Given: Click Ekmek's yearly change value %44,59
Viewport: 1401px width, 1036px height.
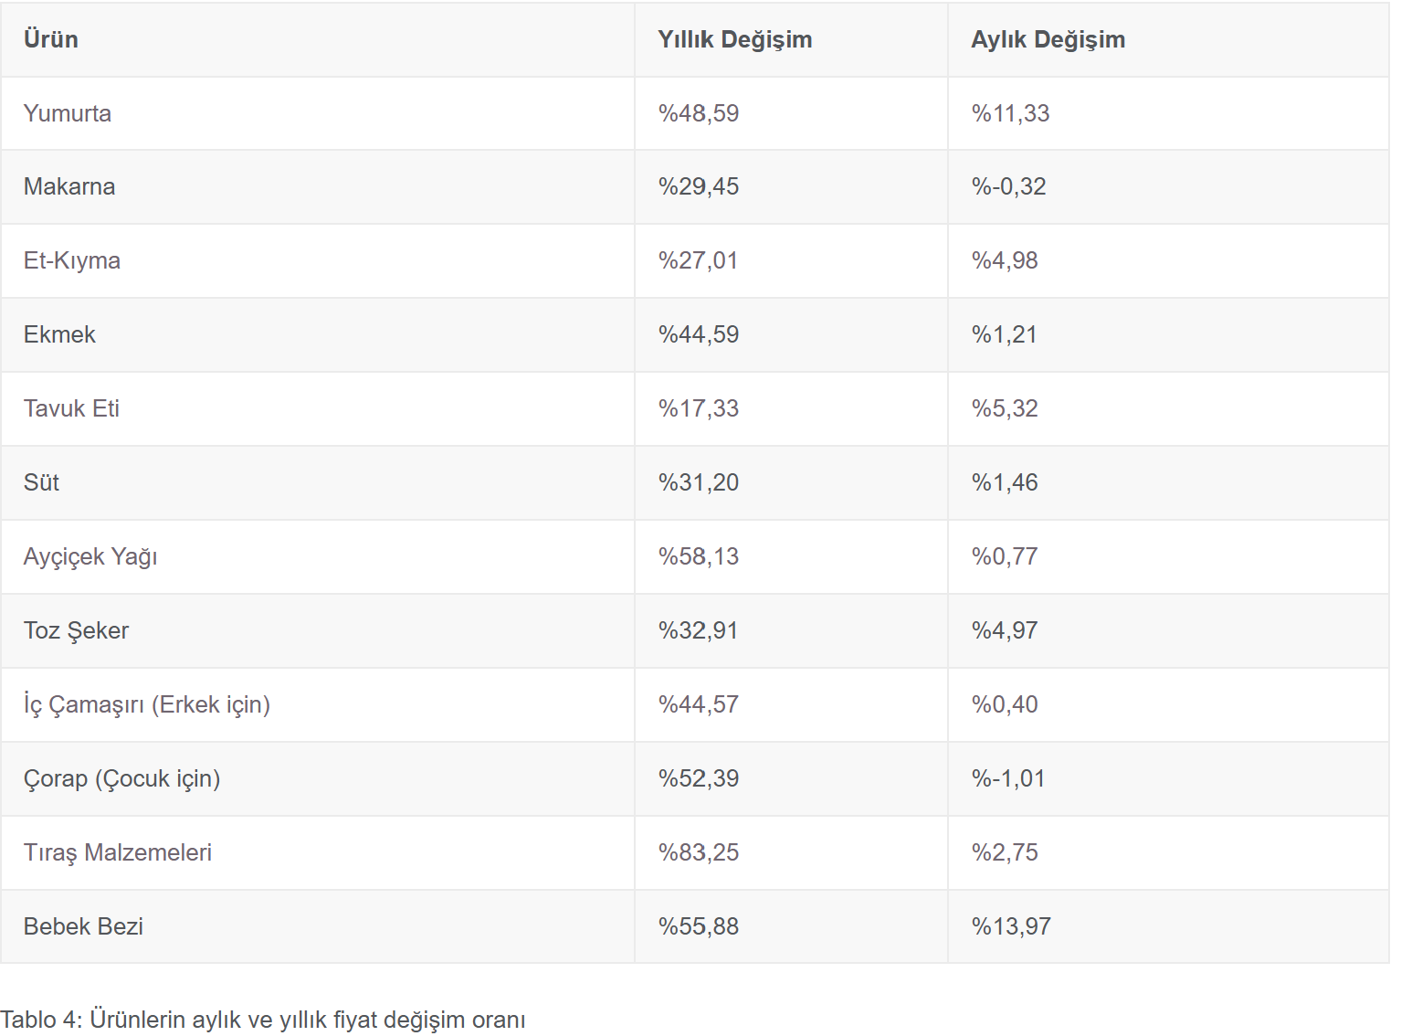Looking at the screenshot, I should click(x=699, y=334).
